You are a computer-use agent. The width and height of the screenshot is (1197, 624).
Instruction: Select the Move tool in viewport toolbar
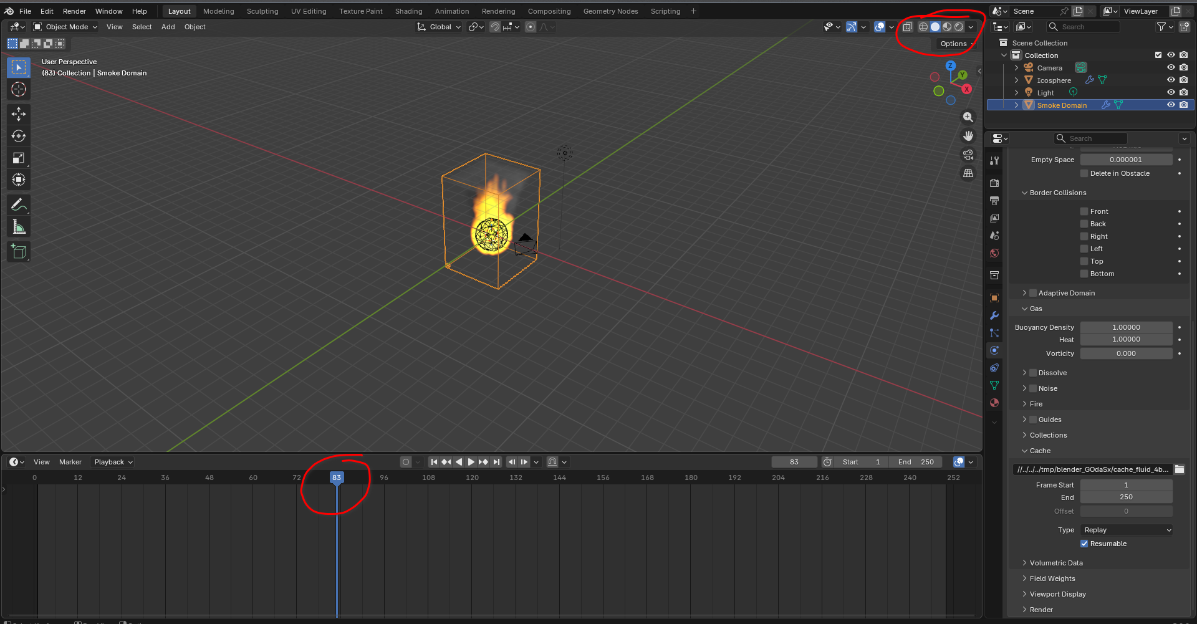coord(19,114)
